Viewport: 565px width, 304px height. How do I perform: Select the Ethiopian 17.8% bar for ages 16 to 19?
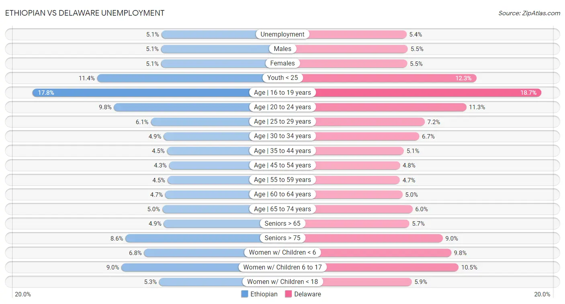tap(141, 92)
